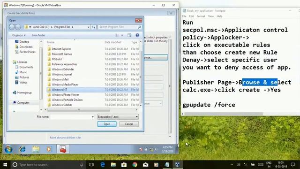Click Windows 7 Start orb in VM
This screenshot has height=169, width=300.
(8, 149)
